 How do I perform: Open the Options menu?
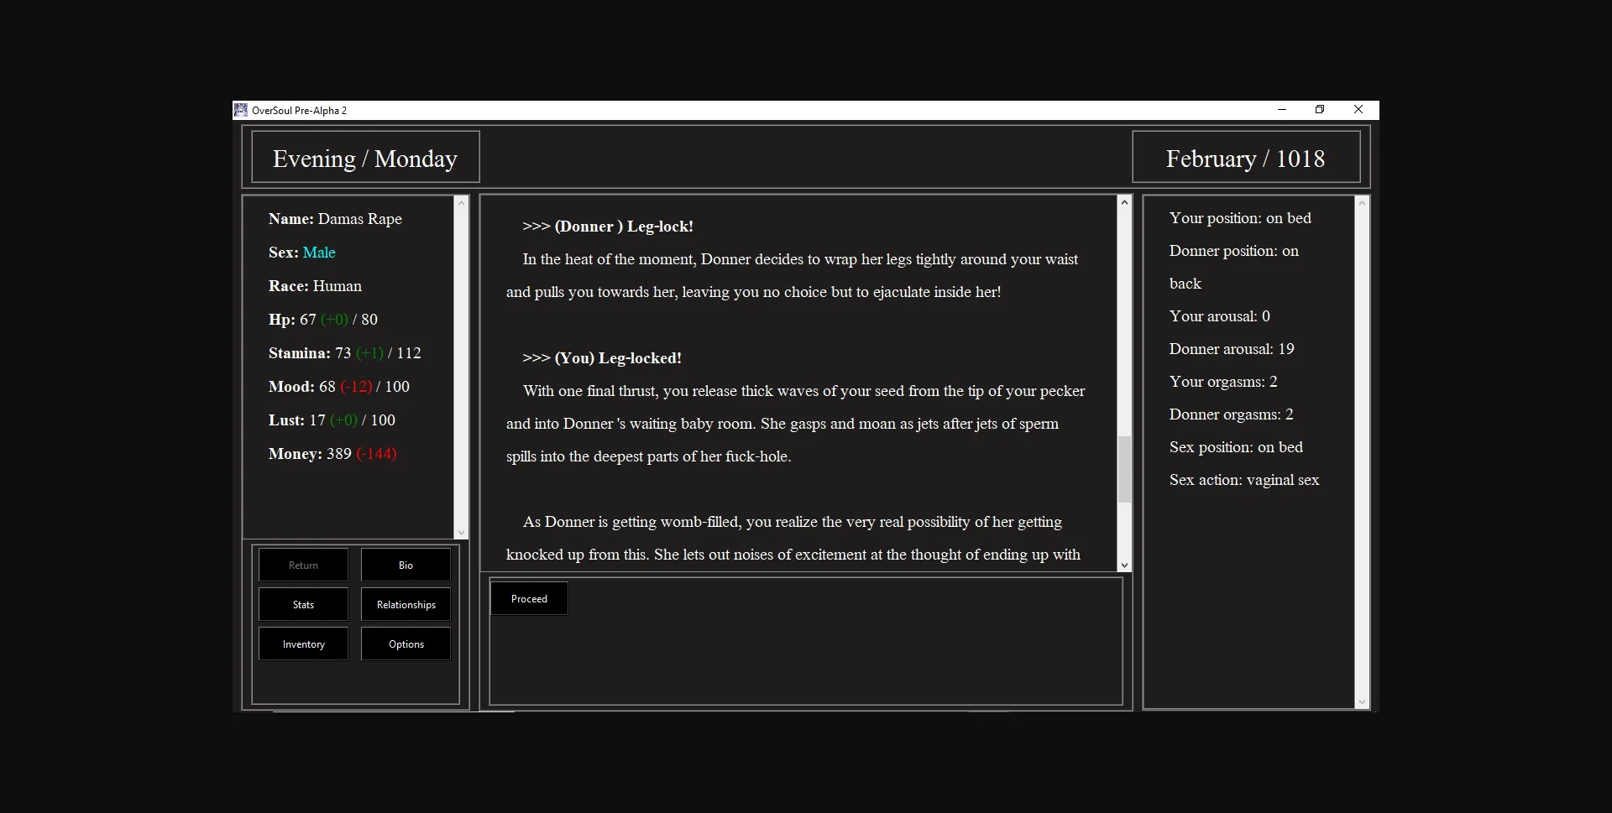pyautogui.click(x=406, y=644)
